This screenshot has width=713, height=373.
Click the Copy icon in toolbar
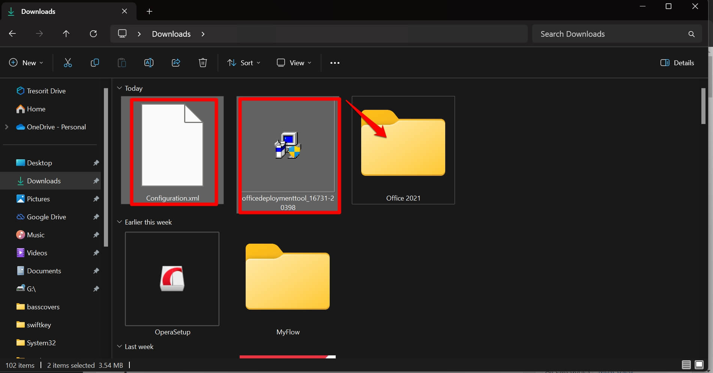[x=95, y=63]
